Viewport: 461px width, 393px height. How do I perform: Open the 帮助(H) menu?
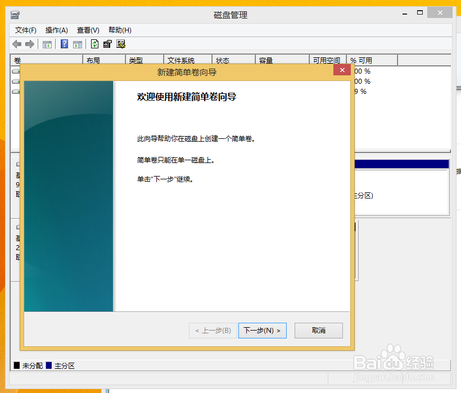119,30
